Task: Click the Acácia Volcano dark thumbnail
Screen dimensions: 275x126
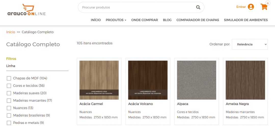Action: coord(148,80)
